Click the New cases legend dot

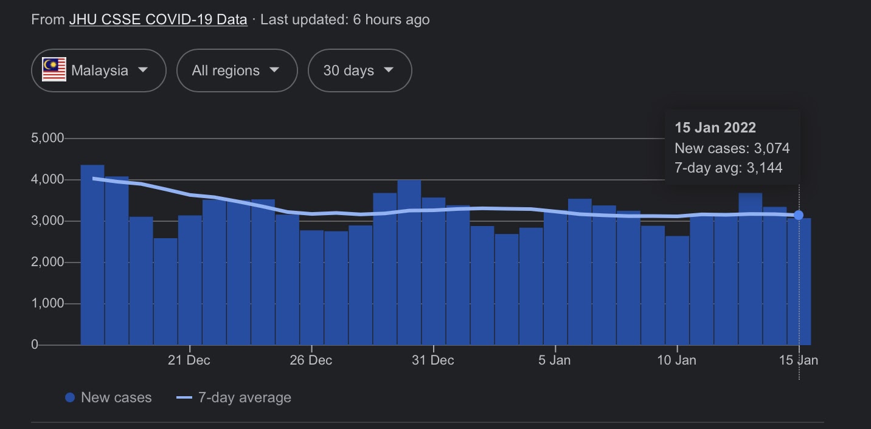(x=70, y=397)
